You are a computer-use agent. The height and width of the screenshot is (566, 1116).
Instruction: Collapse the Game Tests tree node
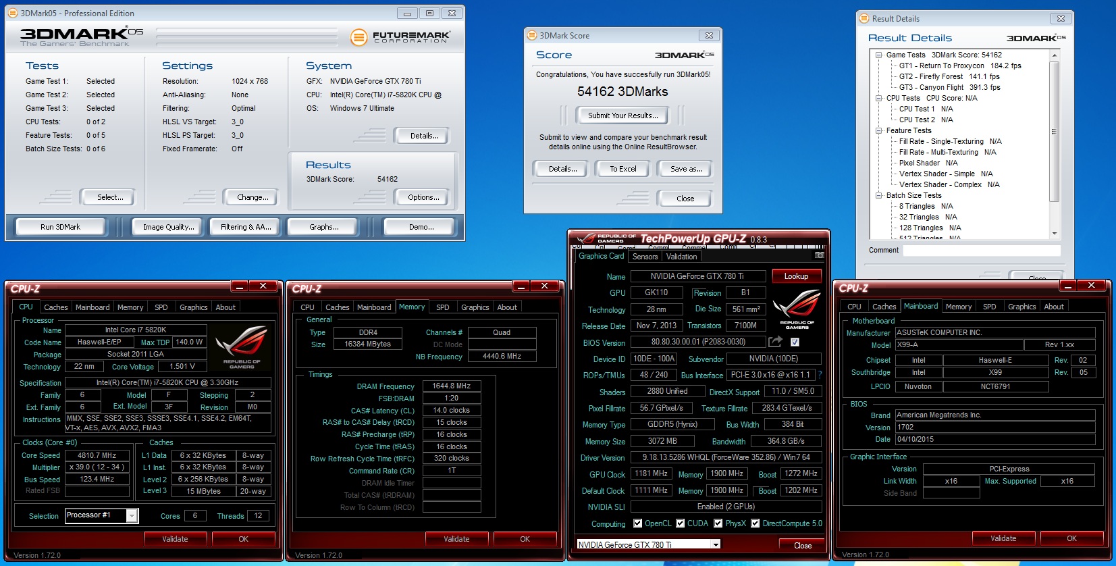point(878,55)
